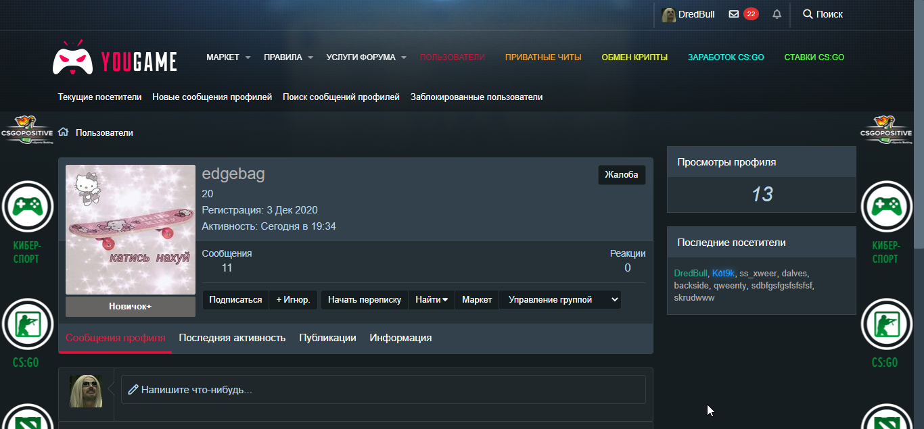Open the messages envelope icon
924x429 pixels.
pyautogui.click(x=733, y=14)
